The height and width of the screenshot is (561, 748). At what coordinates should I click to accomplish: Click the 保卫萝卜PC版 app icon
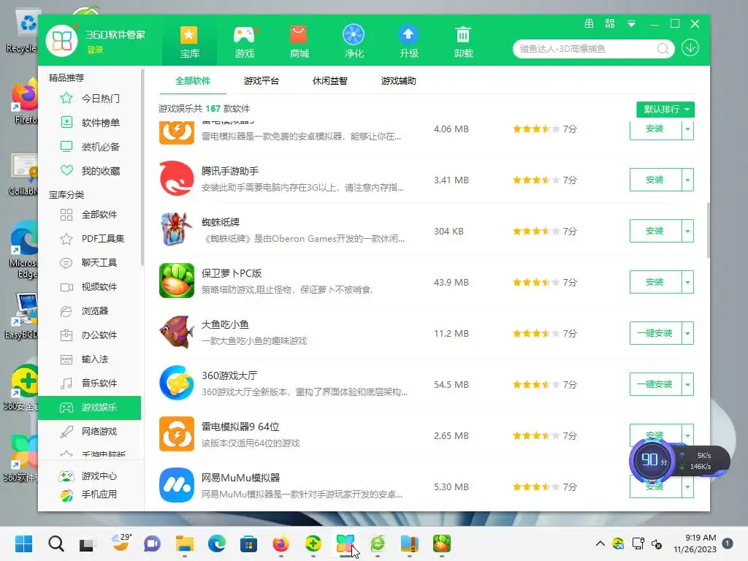pyautogui.click(x=177, y=280)
